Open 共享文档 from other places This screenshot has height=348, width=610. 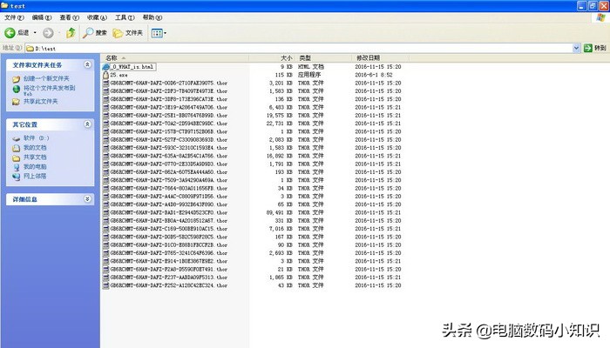35,157
